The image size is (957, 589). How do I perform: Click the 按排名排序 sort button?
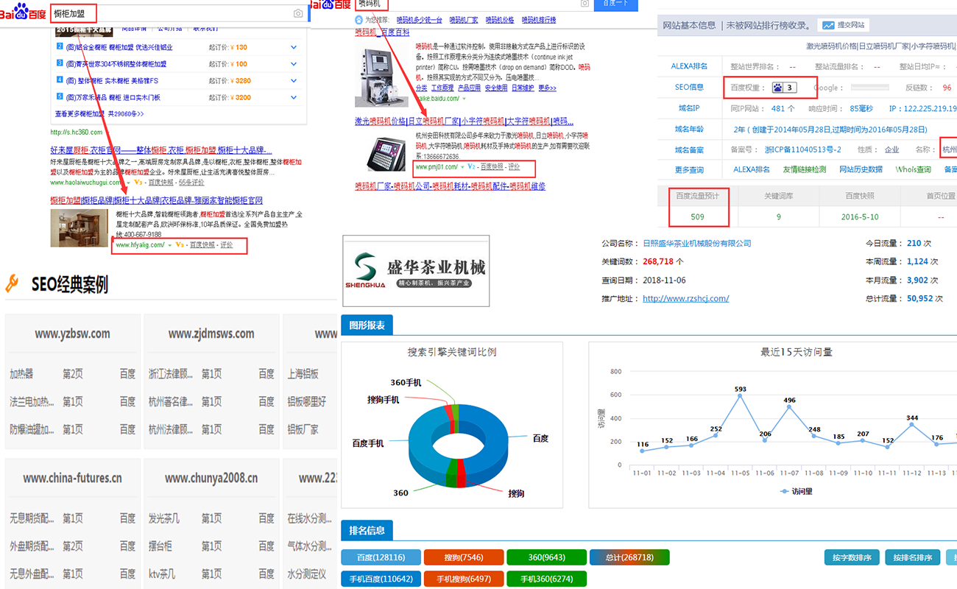tap(912, 557)
